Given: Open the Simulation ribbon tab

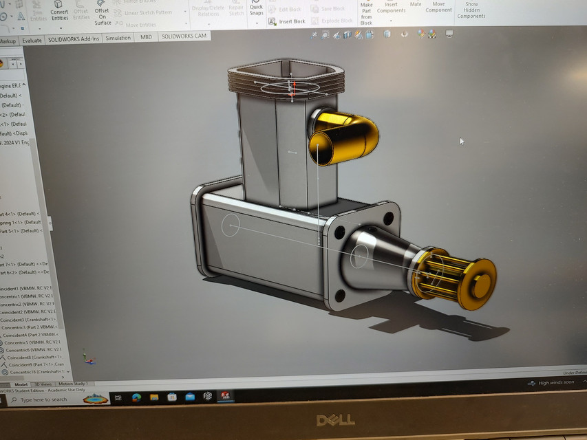Looking at the screenshot, I should [116, 38].
